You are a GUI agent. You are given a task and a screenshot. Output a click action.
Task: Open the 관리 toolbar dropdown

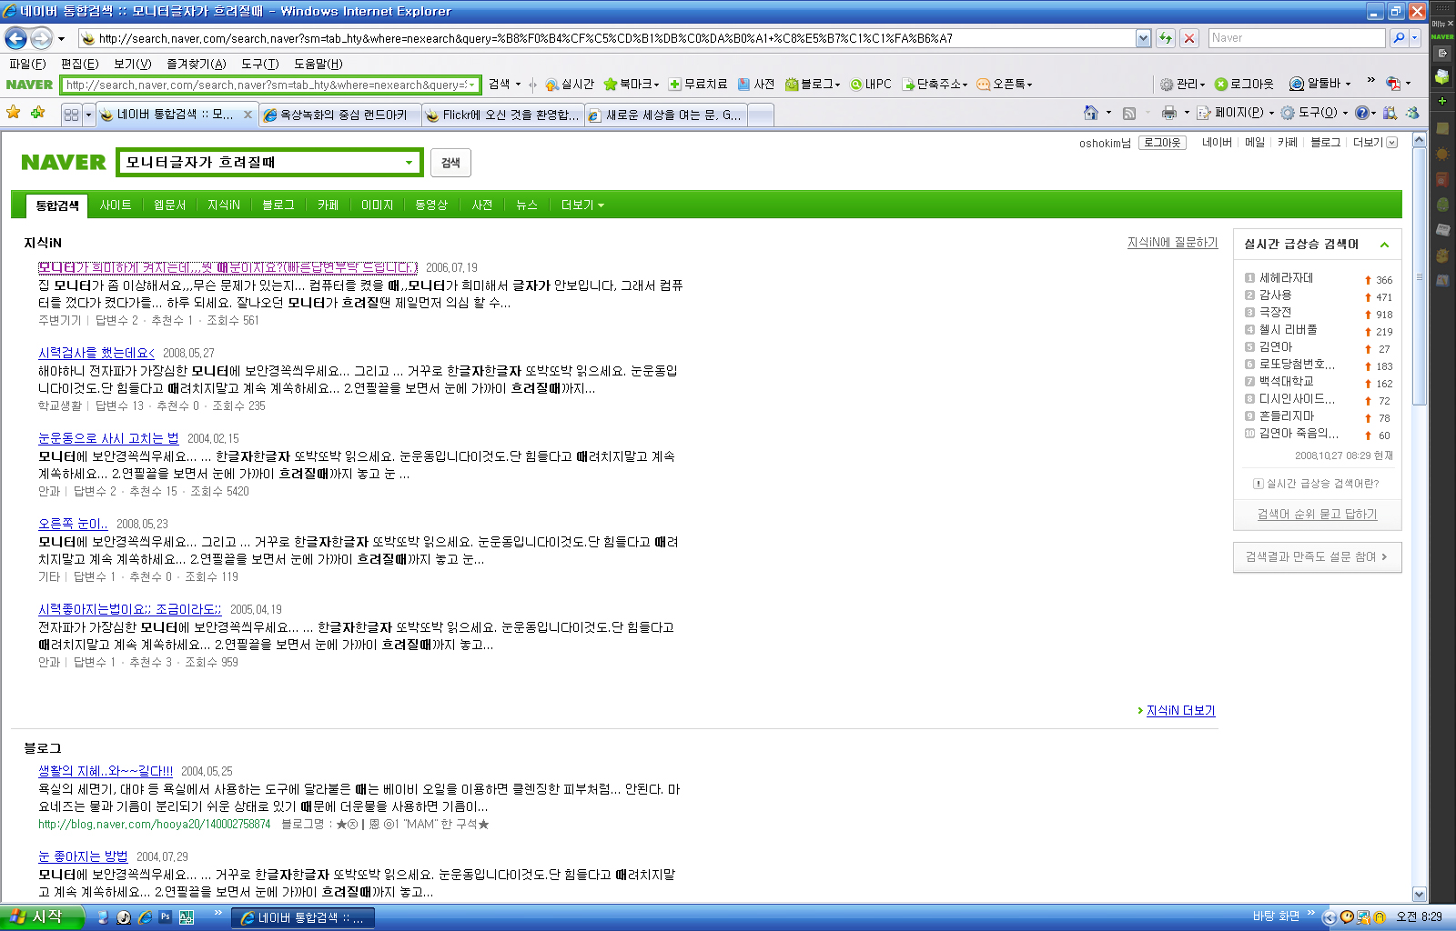(x=1182, y=85)
